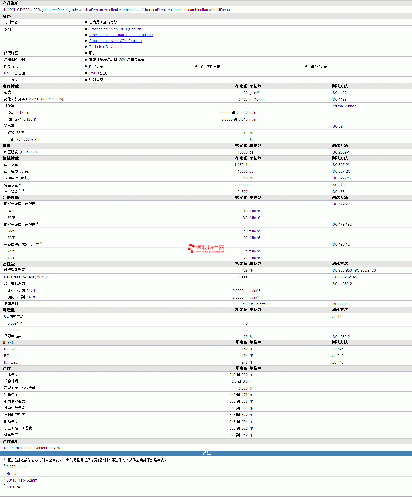Viewport: 412px width, 497px height.
Task: Click the Ball Pressure Test (257°F) row label
Action: coord(25,277)
